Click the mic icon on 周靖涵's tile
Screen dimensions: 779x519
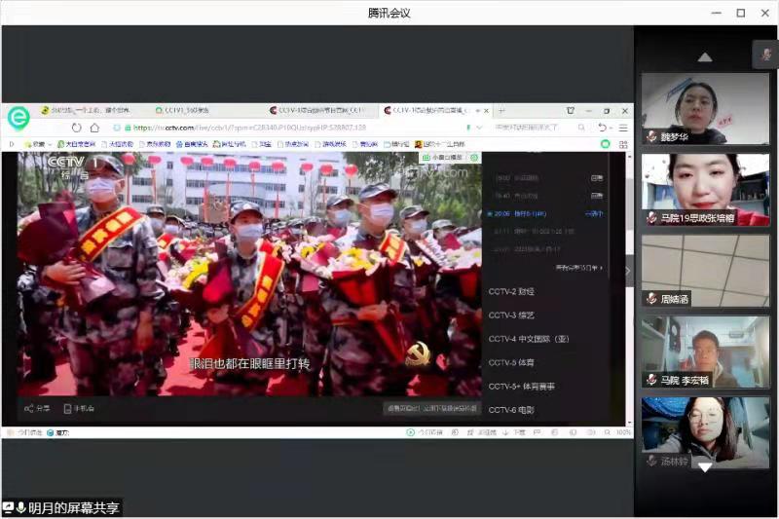[x=650, y=299]
